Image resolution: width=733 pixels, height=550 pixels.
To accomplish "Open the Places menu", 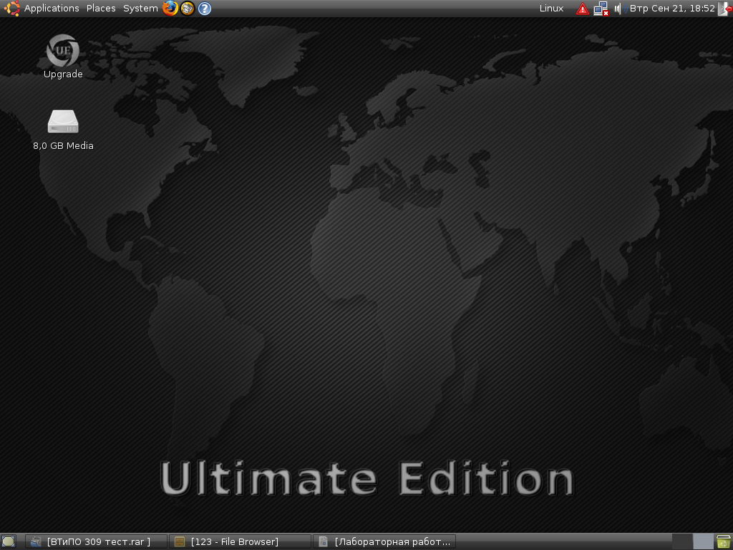I will pyautogui.click(x=101, y=9).
